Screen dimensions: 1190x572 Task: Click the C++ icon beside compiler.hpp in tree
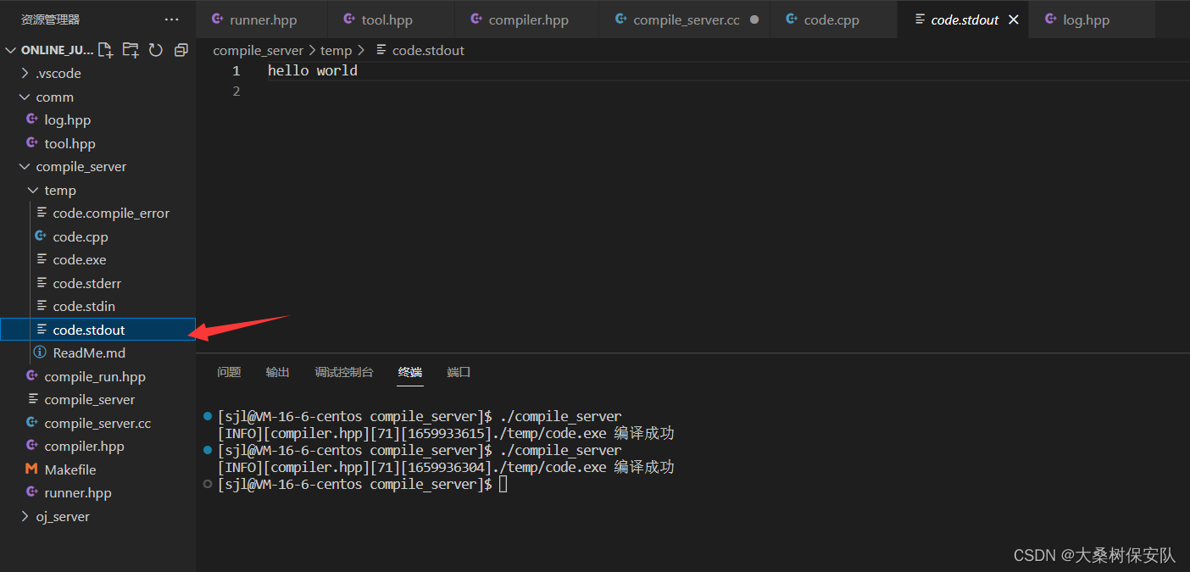(x=32, y=446)
